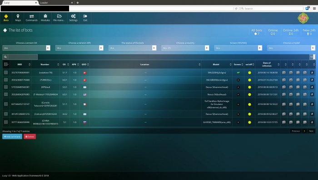
Task: Open the Maps page
Action: 18,18
